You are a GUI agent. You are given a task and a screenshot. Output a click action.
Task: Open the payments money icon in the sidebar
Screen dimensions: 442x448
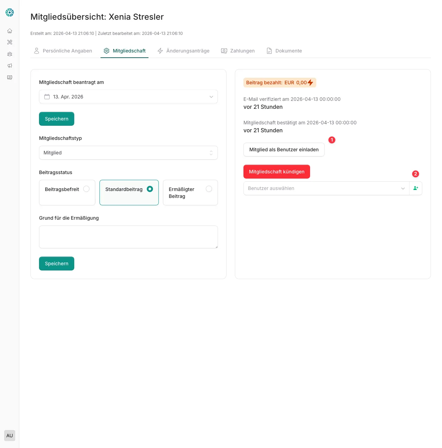(10, 77)
